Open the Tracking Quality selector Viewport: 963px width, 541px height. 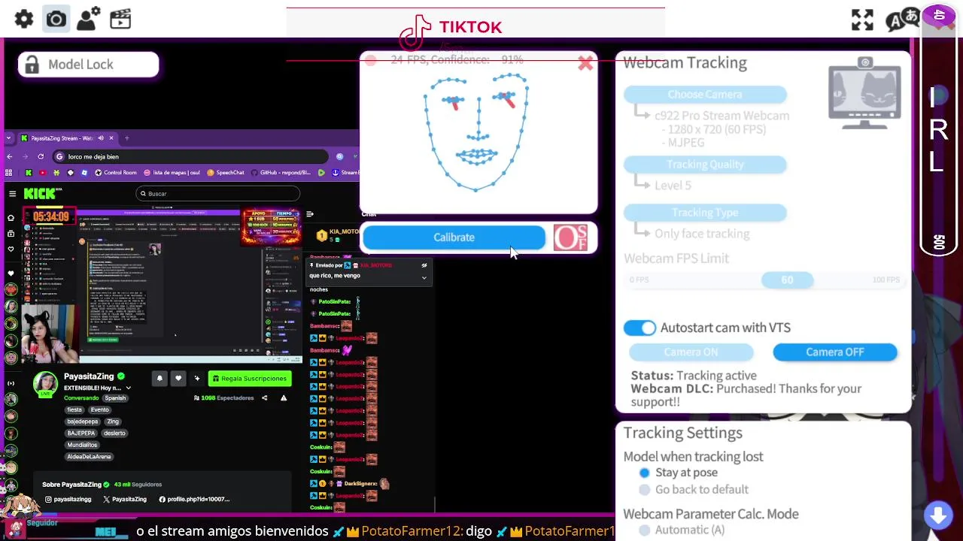coord(705,165)
